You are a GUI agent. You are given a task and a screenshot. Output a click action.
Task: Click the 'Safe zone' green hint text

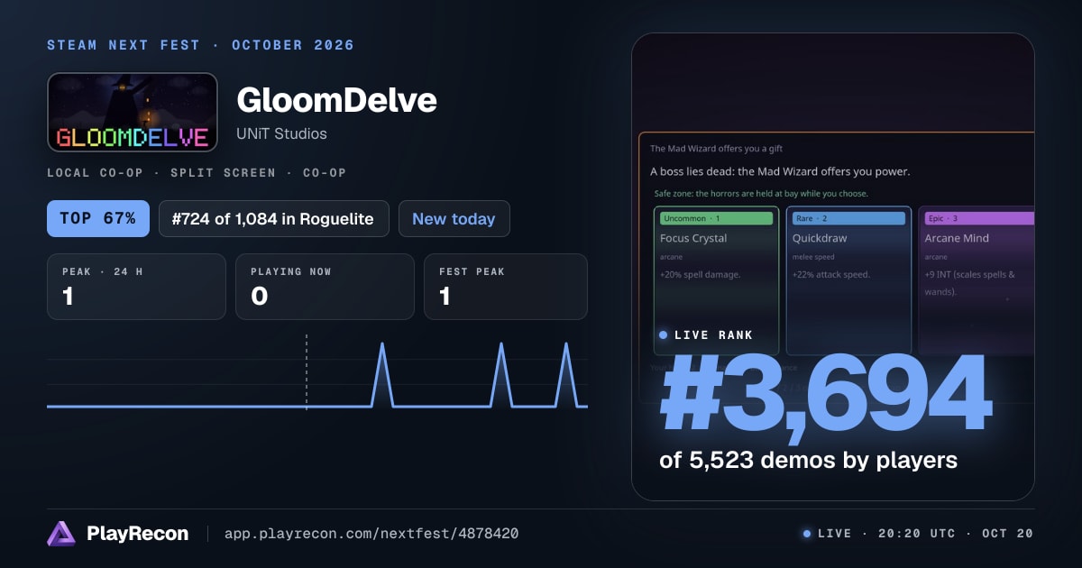click(761, 194)
